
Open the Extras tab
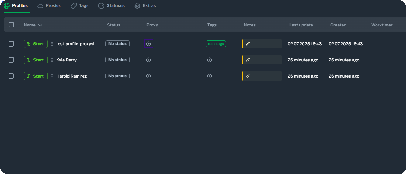pos(145,6)
